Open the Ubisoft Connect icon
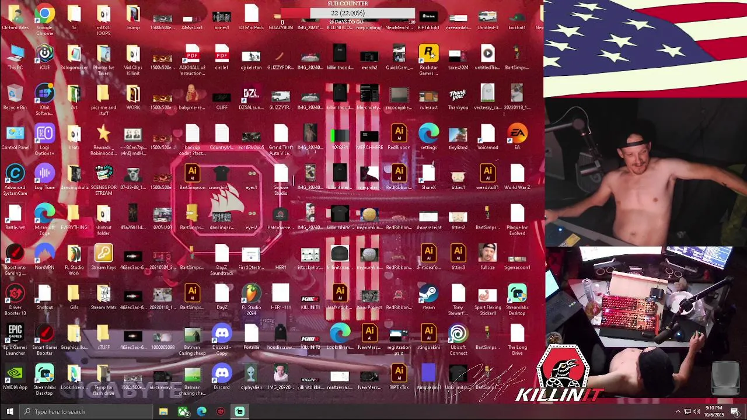 click(x=458, y=334)
